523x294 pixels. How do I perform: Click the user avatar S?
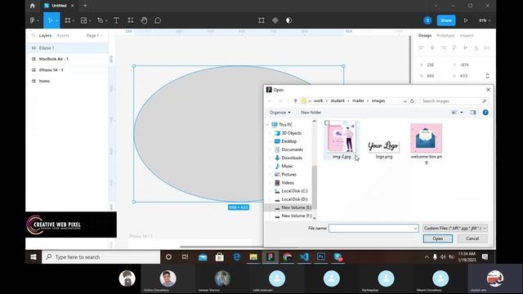point(427,20)
